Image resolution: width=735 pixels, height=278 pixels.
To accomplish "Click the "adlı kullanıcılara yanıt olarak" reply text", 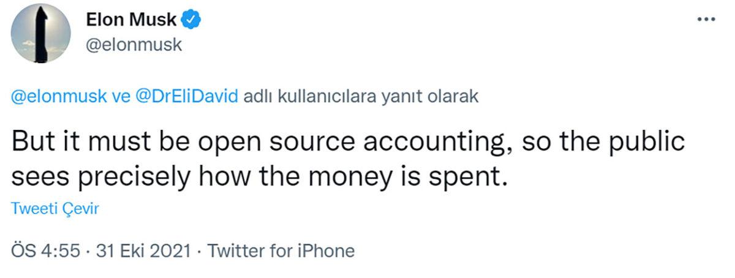I will click(x=361, y=98).
